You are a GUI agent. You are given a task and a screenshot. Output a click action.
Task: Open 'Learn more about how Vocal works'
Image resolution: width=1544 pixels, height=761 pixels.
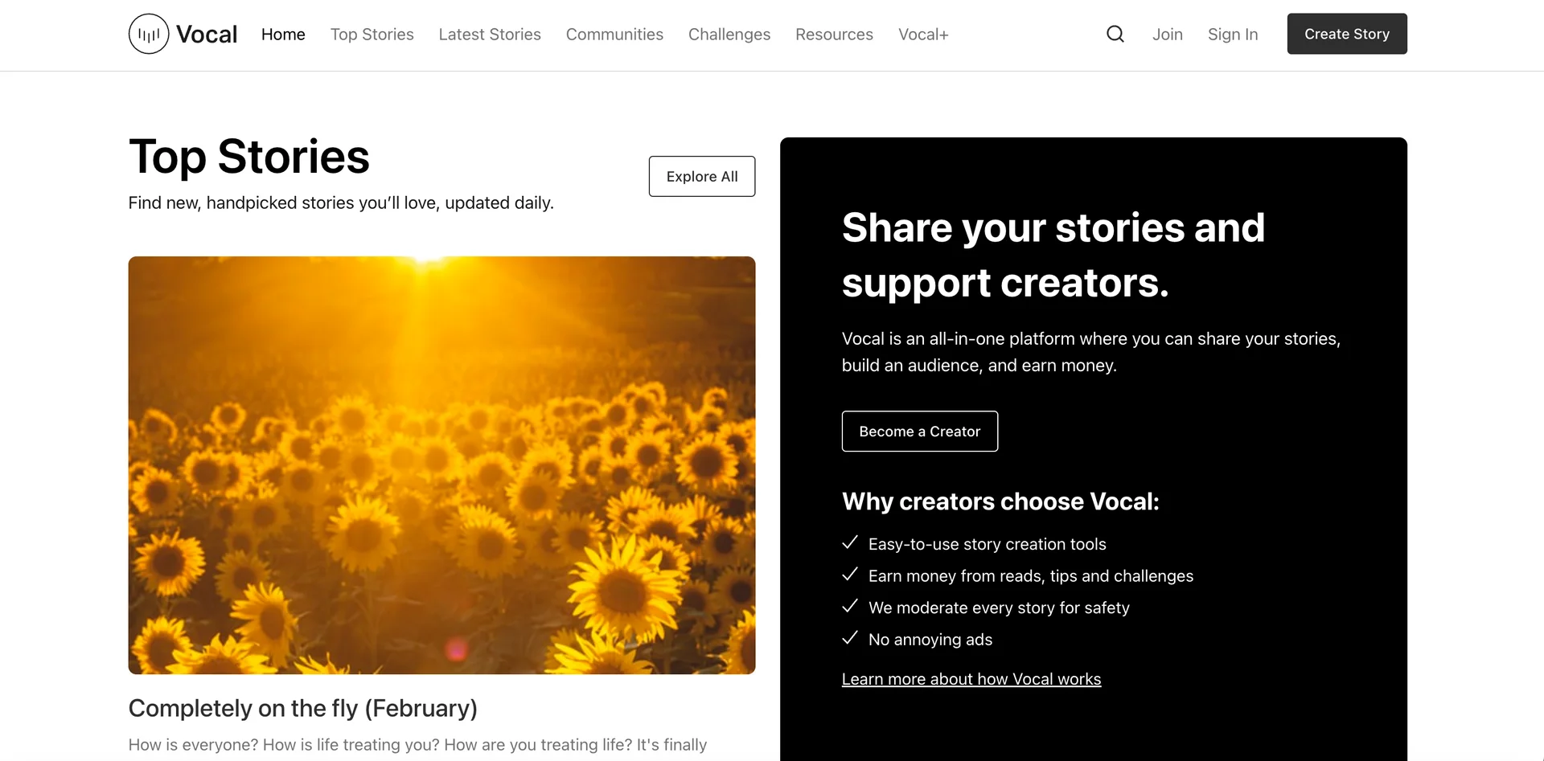click(971, 678)
